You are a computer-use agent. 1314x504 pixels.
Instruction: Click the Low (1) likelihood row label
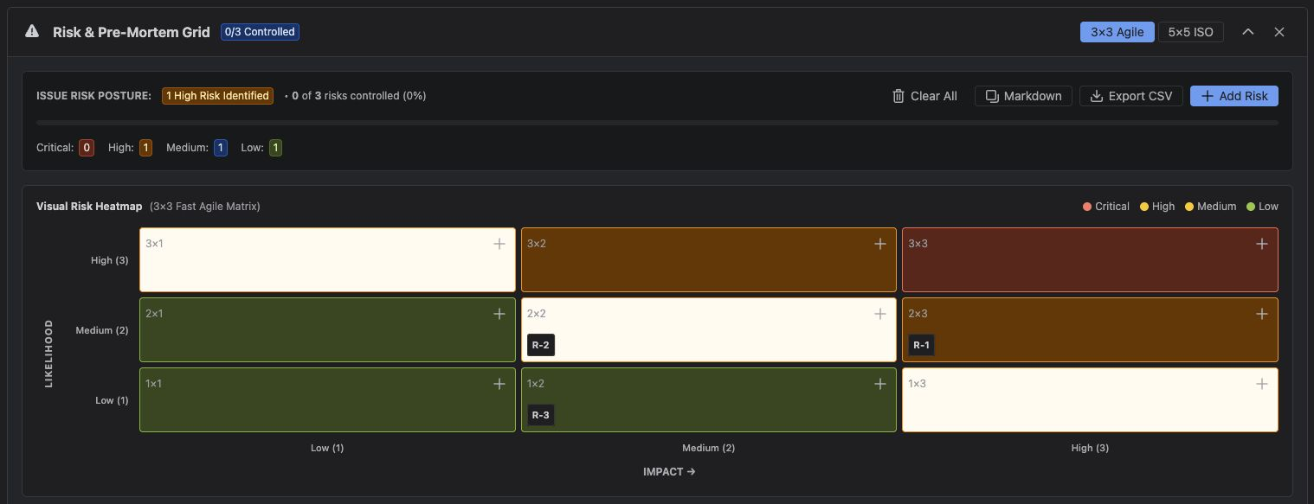(112, 400)
